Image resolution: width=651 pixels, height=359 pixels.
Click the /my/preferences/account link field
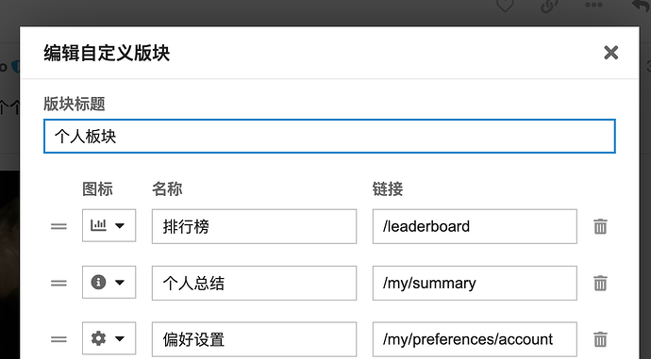pyautogui.click(x=475, y=339)
